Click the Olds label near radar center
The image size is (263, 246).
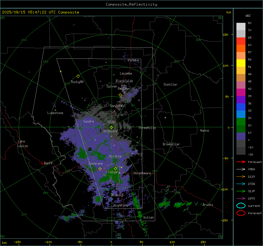111,122
